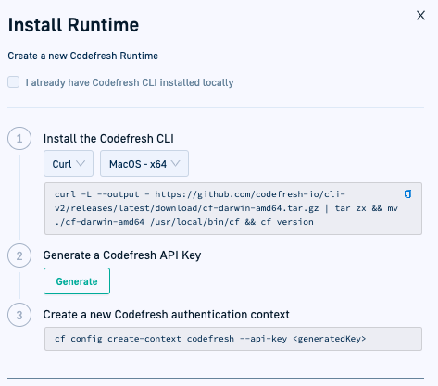Close the Install Runtime dialog
Viewport: 438px width, 386px height.
coord(420,16)
